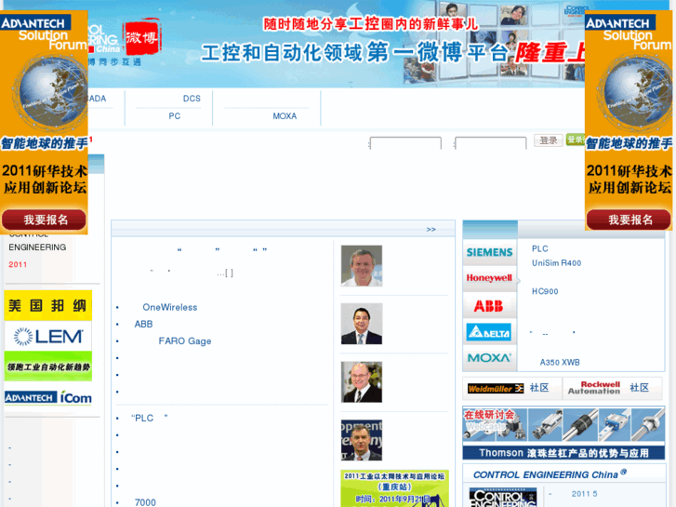Open the Rockwell Automation community link

click(608, 388)
